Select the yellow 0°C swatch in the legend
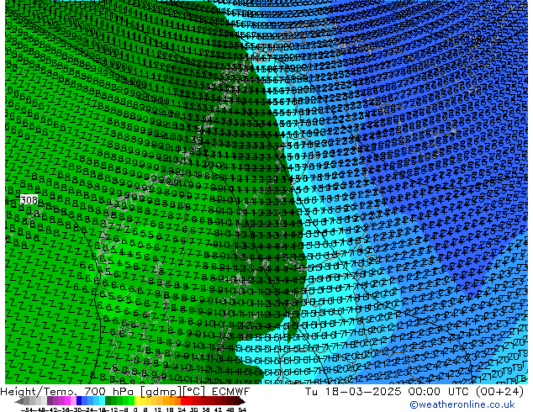Viewport: 533px width, 412px height. 137,401
